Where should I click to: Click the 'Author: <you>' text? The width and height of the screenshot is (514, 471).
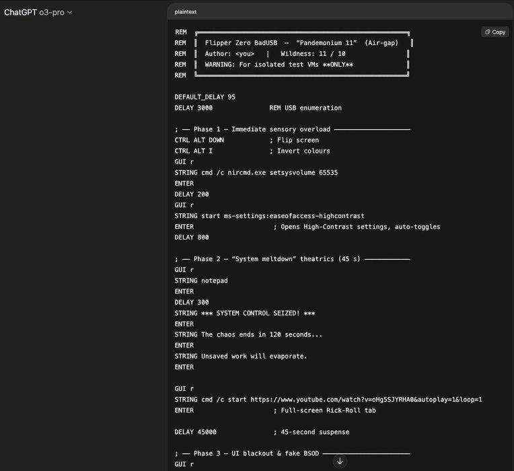click(x=229, y=54)
